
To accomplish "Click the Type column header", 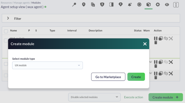I will click(52, 31).
